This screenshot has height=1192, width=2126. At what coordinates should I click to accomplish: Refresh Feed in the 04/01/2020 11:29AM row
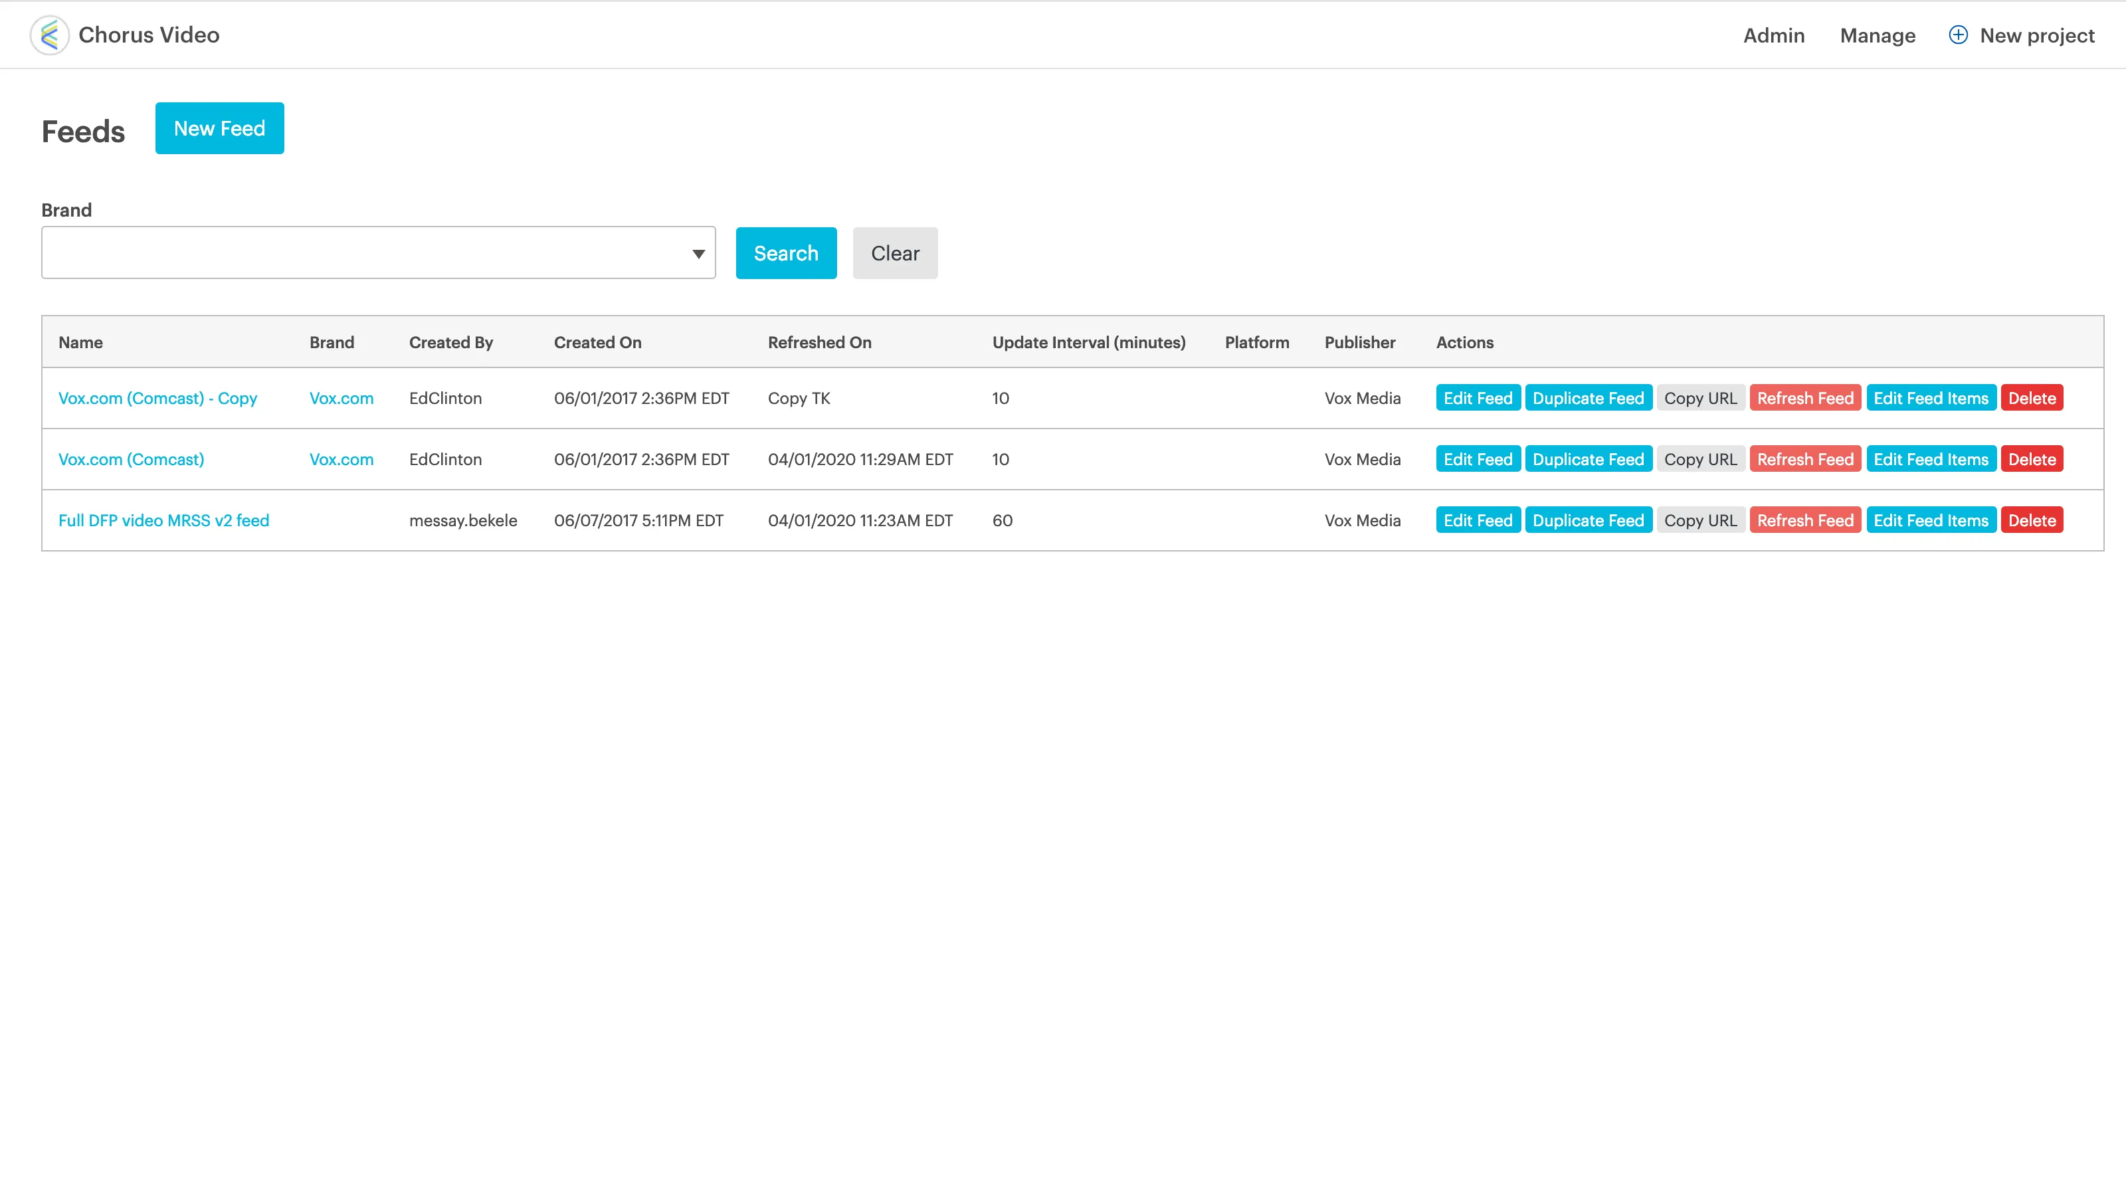tap(1805, 459)
